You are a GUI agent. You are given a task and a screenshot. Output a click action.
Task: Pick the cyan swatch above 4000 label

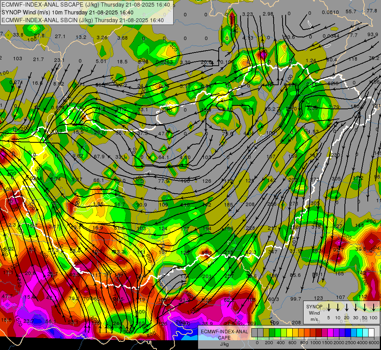[359, 333]
